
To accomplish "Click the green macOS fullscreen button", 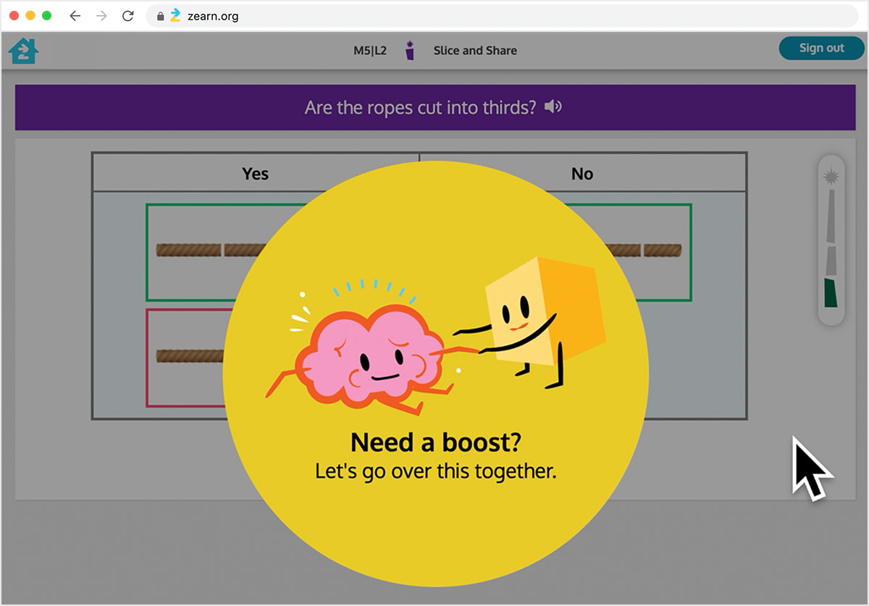I will coord(47,16).
